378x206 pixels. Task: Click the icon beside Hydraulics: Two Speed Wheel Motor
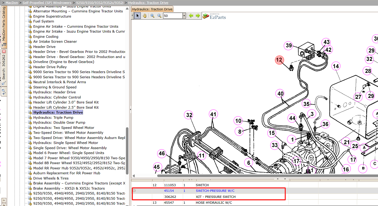click(x=30, y=127)
